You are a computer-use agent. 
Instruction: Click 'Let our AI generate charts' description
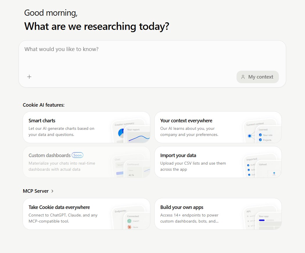pyautogui.click(x=62, y=132)
